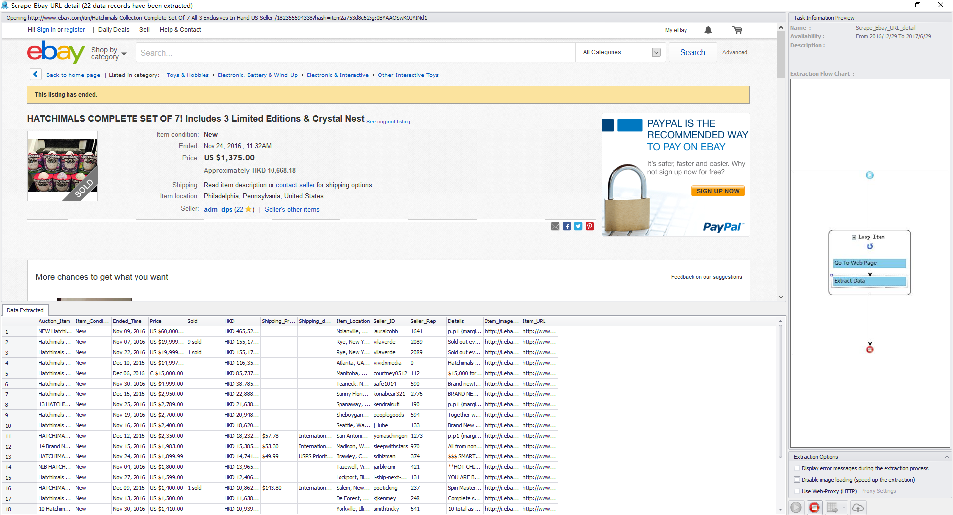953x515 pixels.
Task: Open the All Categories dropdown
Action: click(656, 52)
